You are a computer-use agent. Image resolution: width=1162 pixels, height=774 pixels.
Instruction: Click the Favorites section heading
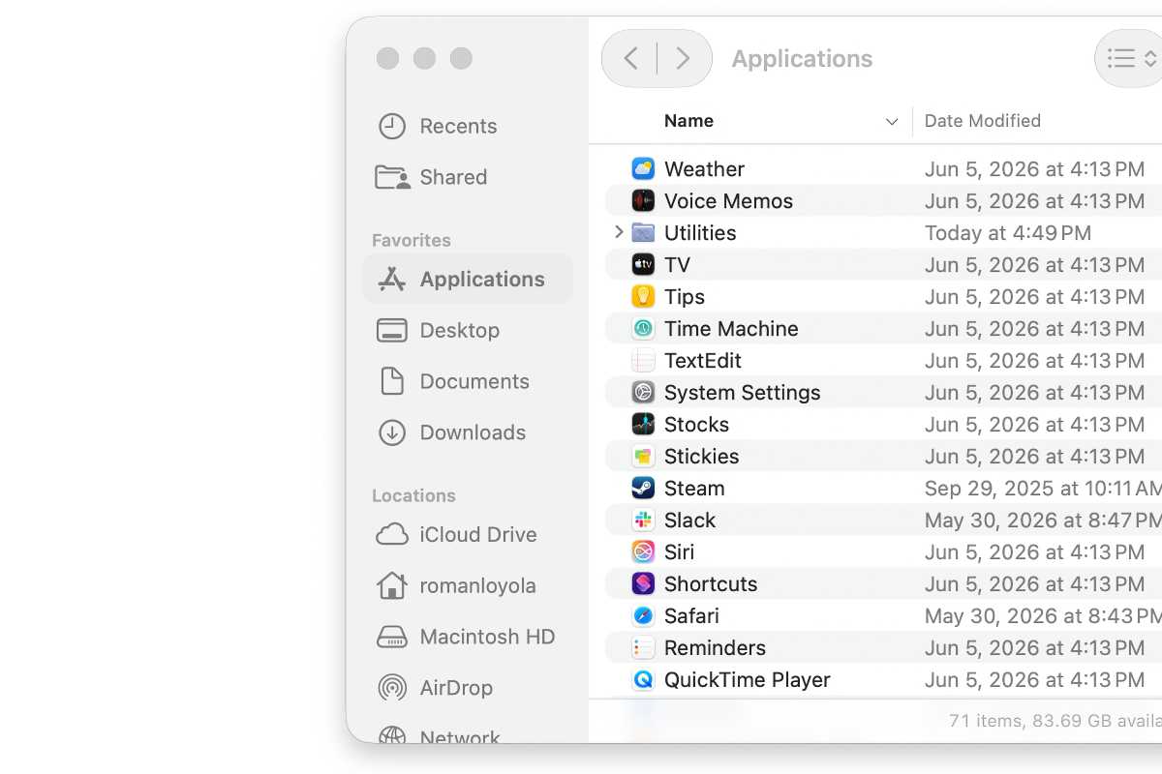(412, 241)
